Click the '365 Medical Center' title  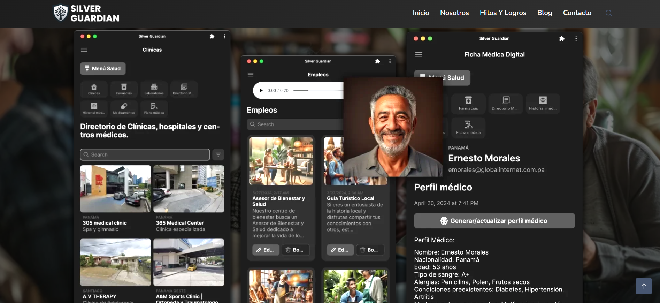180,223
